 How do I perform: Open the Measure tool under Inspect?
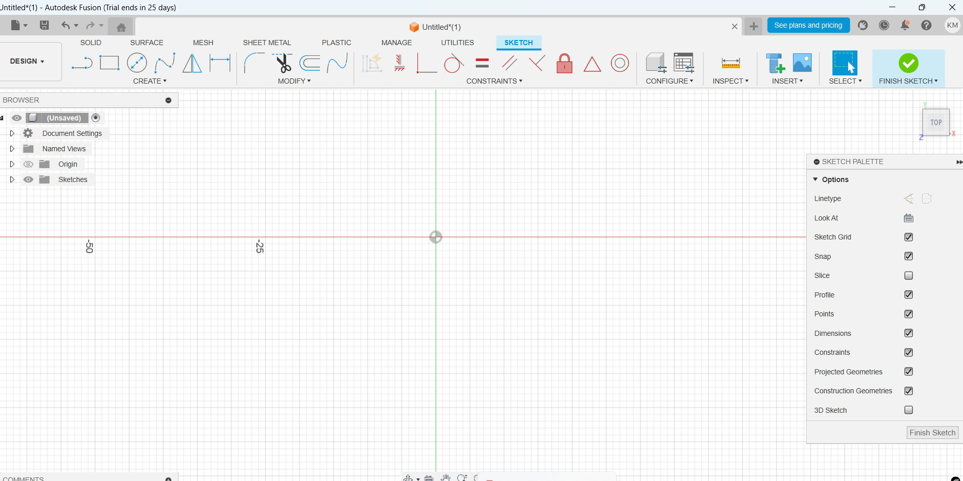click(730, 63)
